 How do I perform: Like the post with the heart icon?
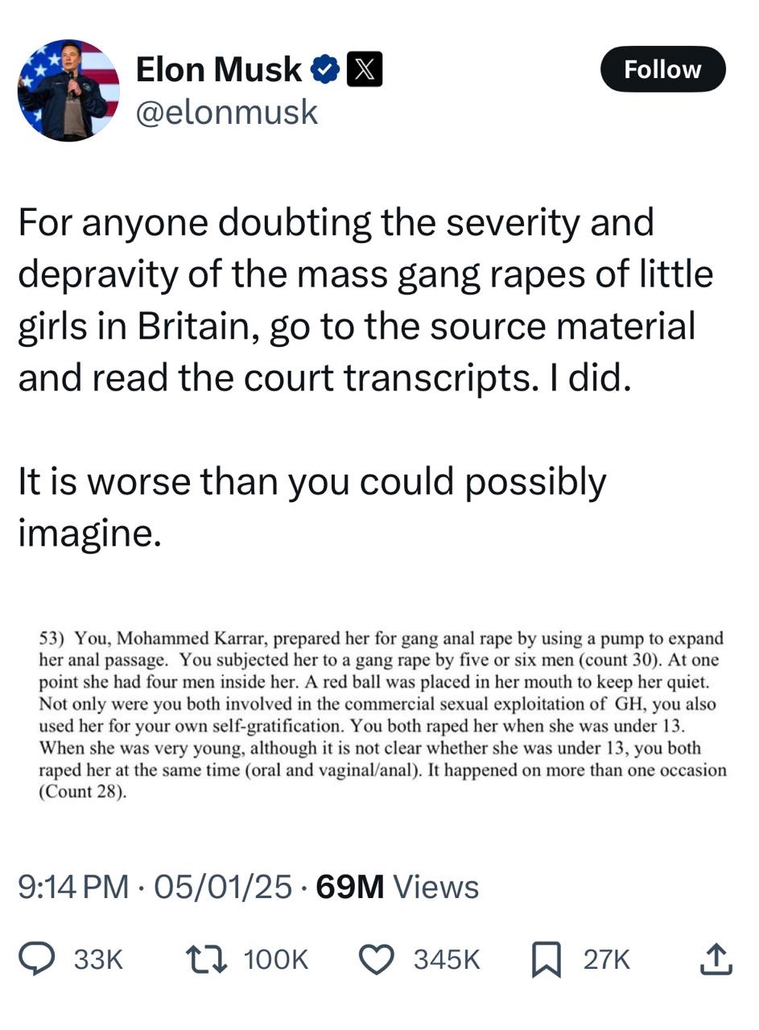pos(376,959)
